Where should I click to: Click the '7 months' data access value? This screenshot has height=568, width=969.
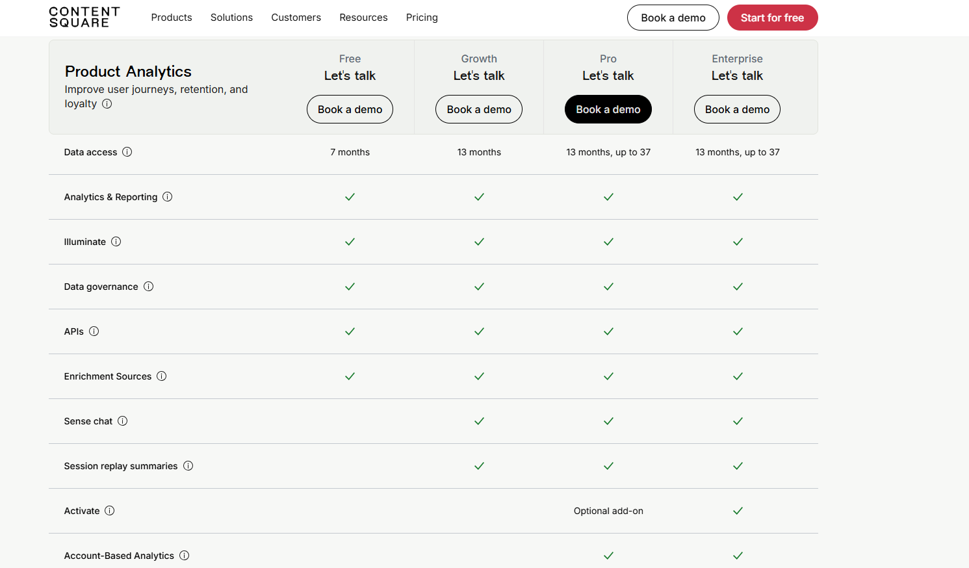click(350, 152)
